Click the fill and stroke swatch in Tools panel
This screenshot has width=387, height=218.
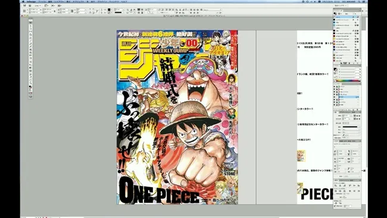[30, 87]
